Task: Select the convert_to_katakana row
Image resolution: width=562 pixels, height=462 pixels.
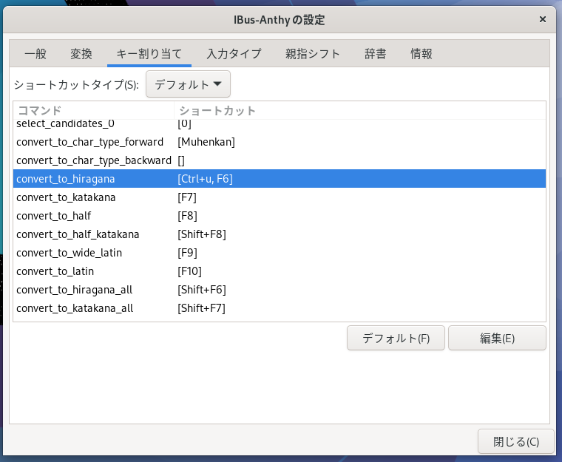Action: [280, 197]
